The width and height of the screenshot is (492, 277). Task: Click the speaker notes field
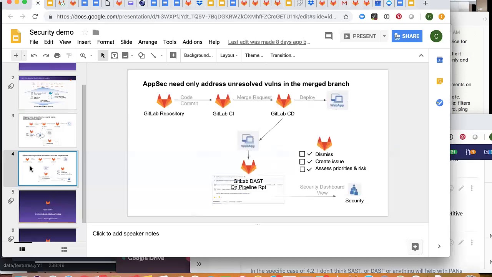[258, 234]
